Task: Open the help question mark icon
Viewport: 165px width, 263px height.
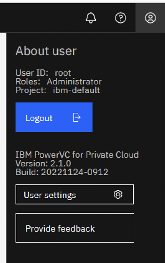Action: [120, 18]
